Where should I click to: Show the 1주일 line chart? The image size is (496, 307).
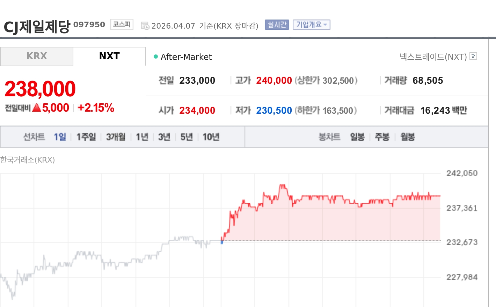tap(86, 137)
